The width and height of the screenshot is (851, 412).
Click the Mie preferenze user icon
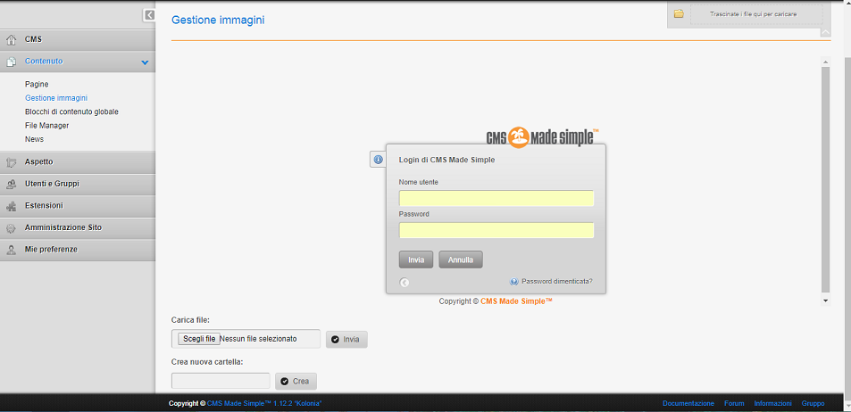click(x=11, y=250)
